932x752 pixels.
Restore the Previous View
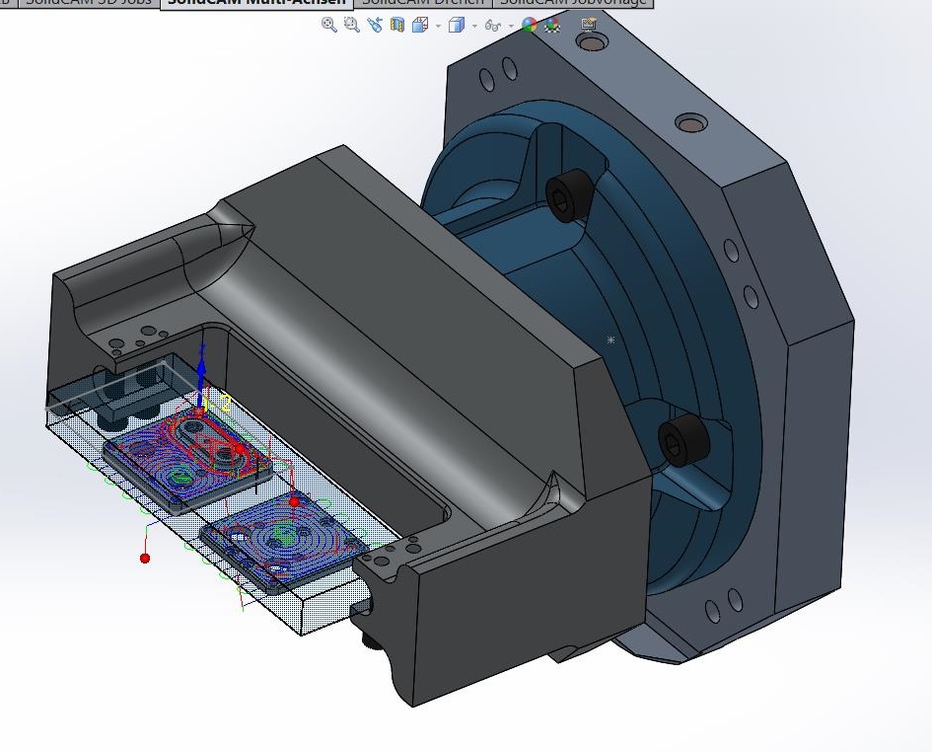point(375,26)
